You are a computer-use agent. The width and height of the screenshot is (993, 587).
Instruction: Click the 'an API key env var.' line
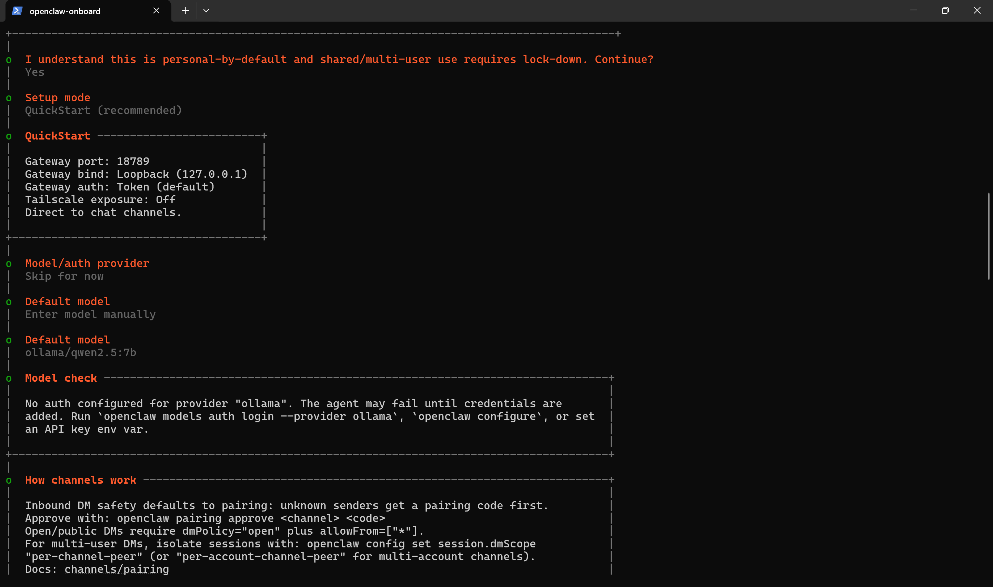coord(87,429)
